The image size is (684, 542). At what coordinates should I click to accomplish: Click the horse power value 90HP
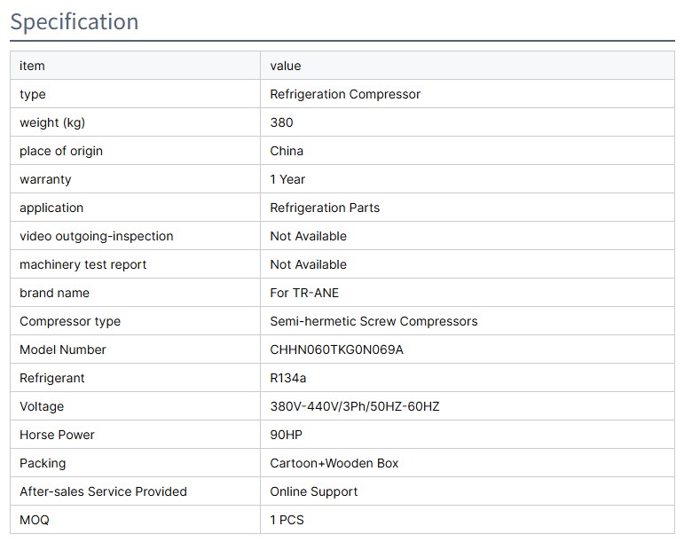[288, 435]
